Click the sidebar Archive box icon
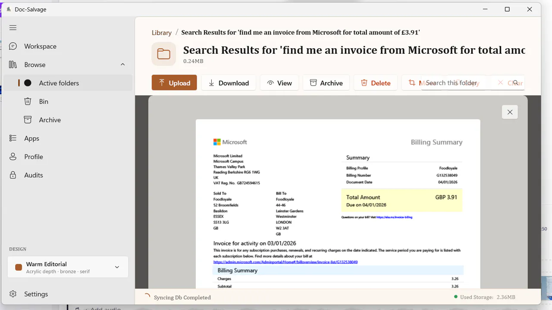 (x=28, y=120)
